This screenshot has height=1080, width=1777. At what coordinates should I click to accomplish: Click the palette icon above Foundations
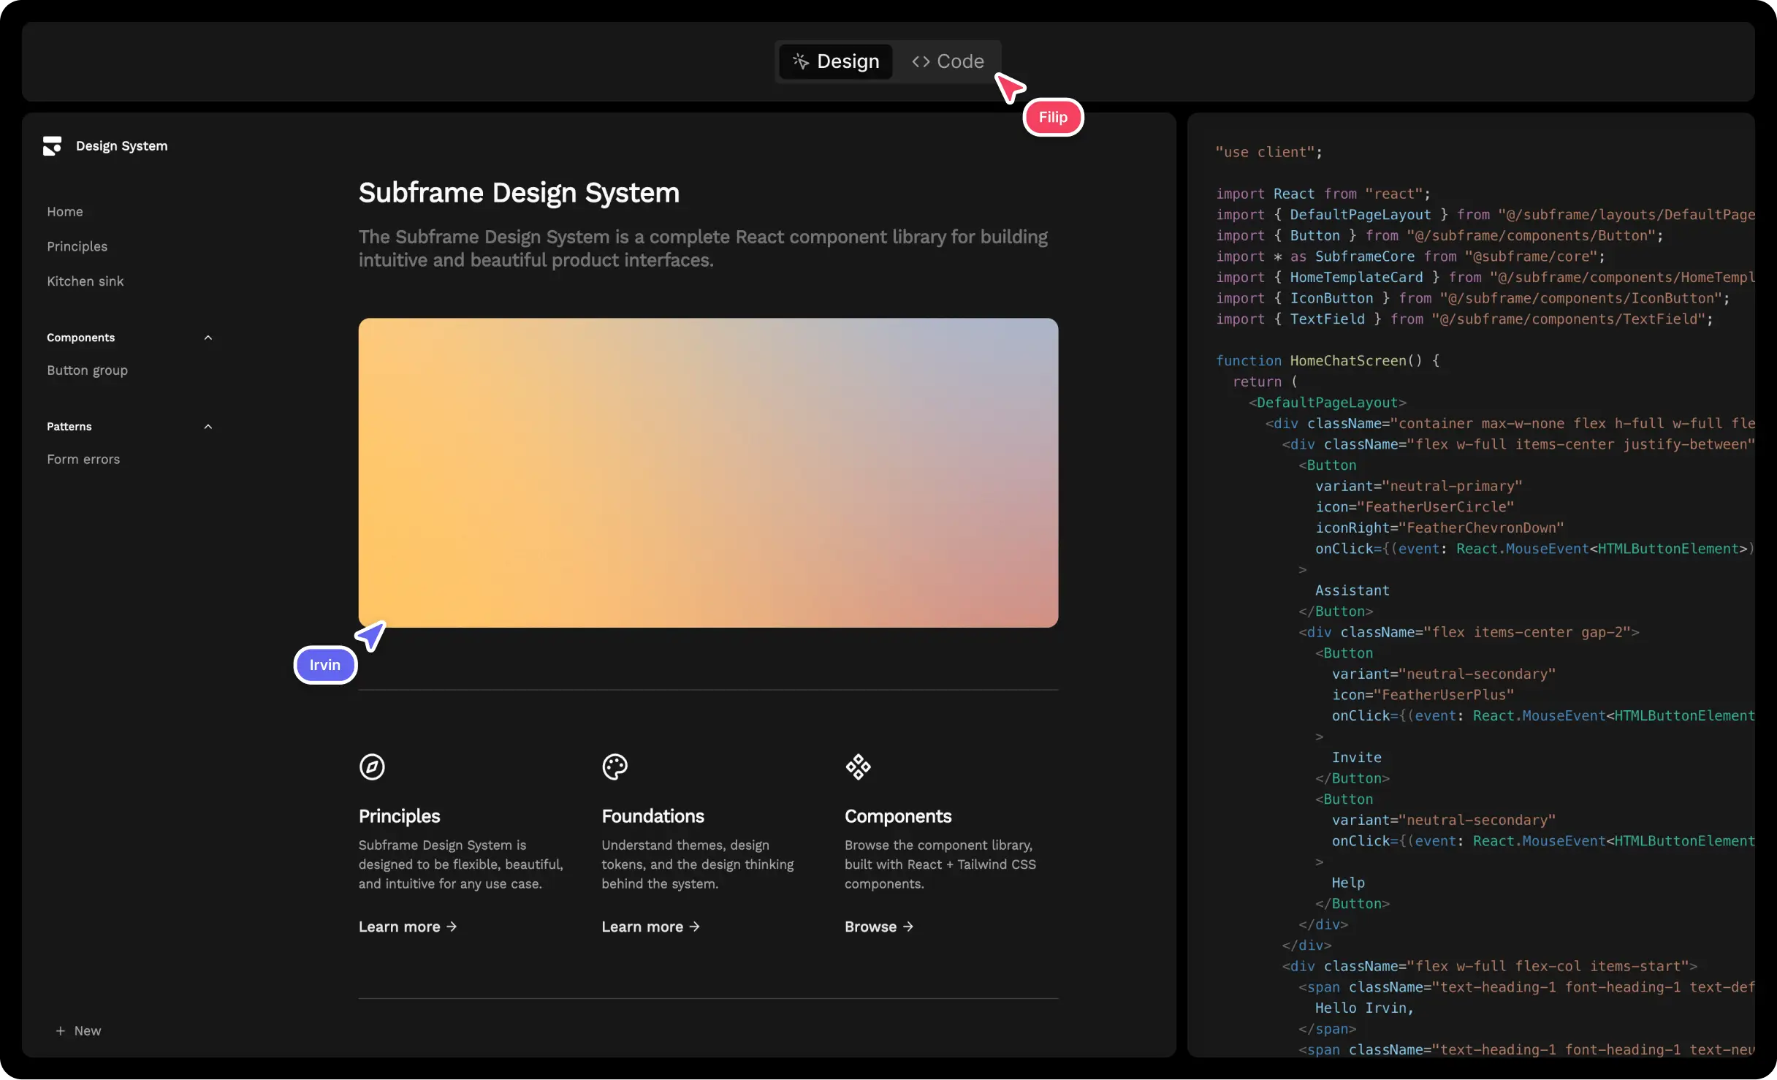click(614, 767)
